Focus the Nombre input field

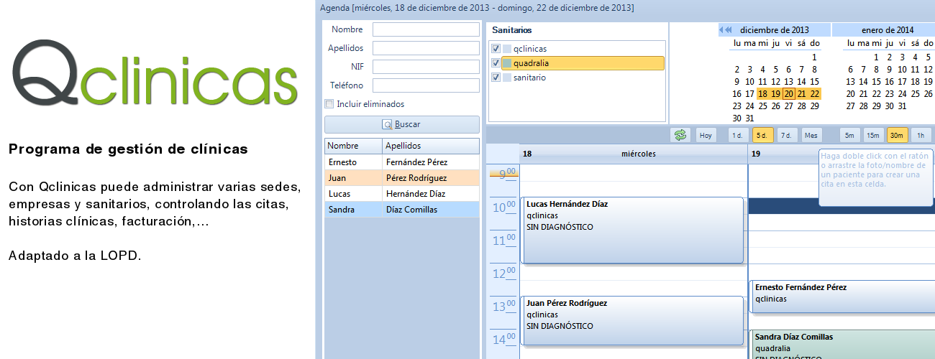point(426,29)
